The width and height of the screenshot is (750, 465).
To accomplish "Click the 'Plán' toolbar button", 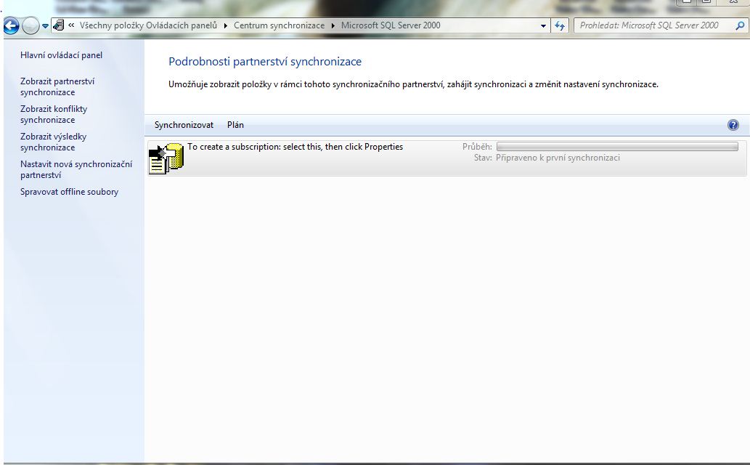I will coord(235,125).
